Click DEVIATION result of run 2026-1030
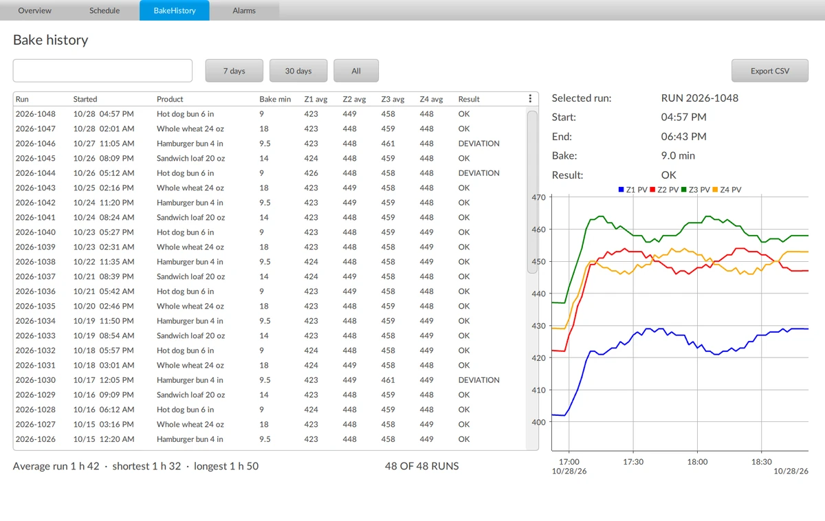825x521 pixels. (478, 380)
